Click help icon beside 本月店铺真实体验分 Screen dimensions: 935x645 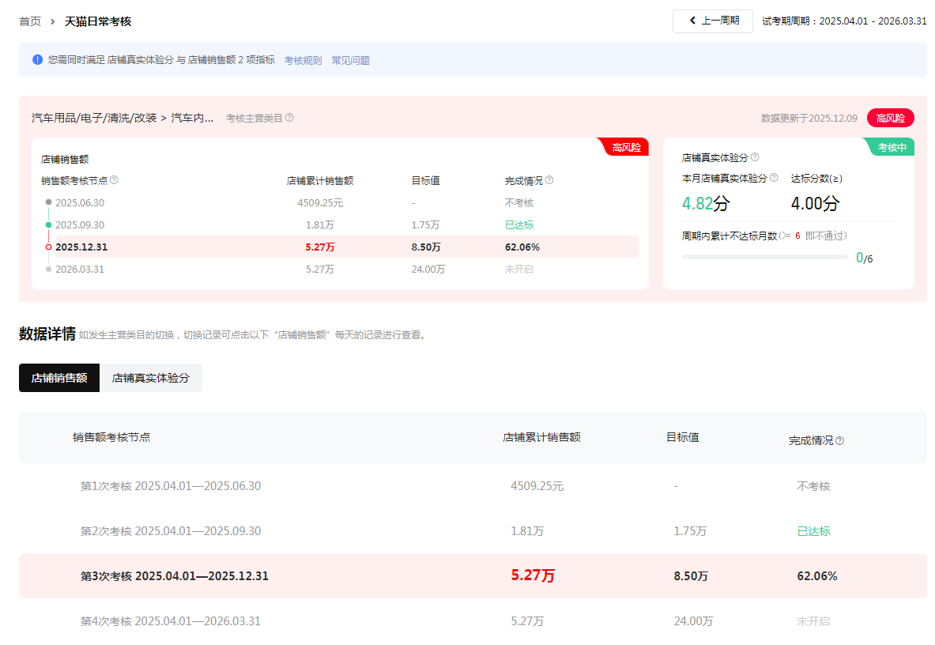[x=774, y=178]
